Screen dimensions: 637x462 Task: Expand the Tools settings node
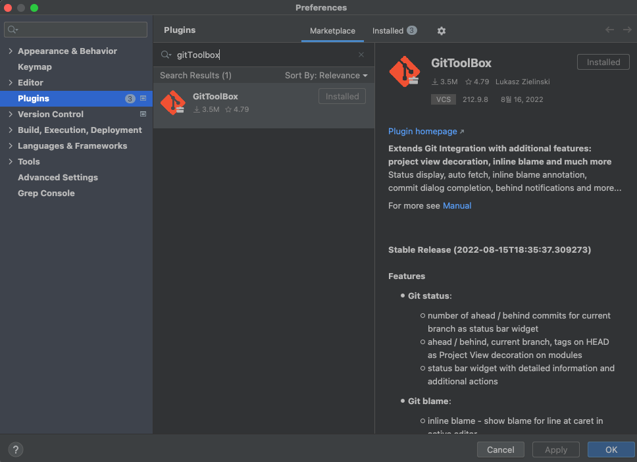pos(11,162)
